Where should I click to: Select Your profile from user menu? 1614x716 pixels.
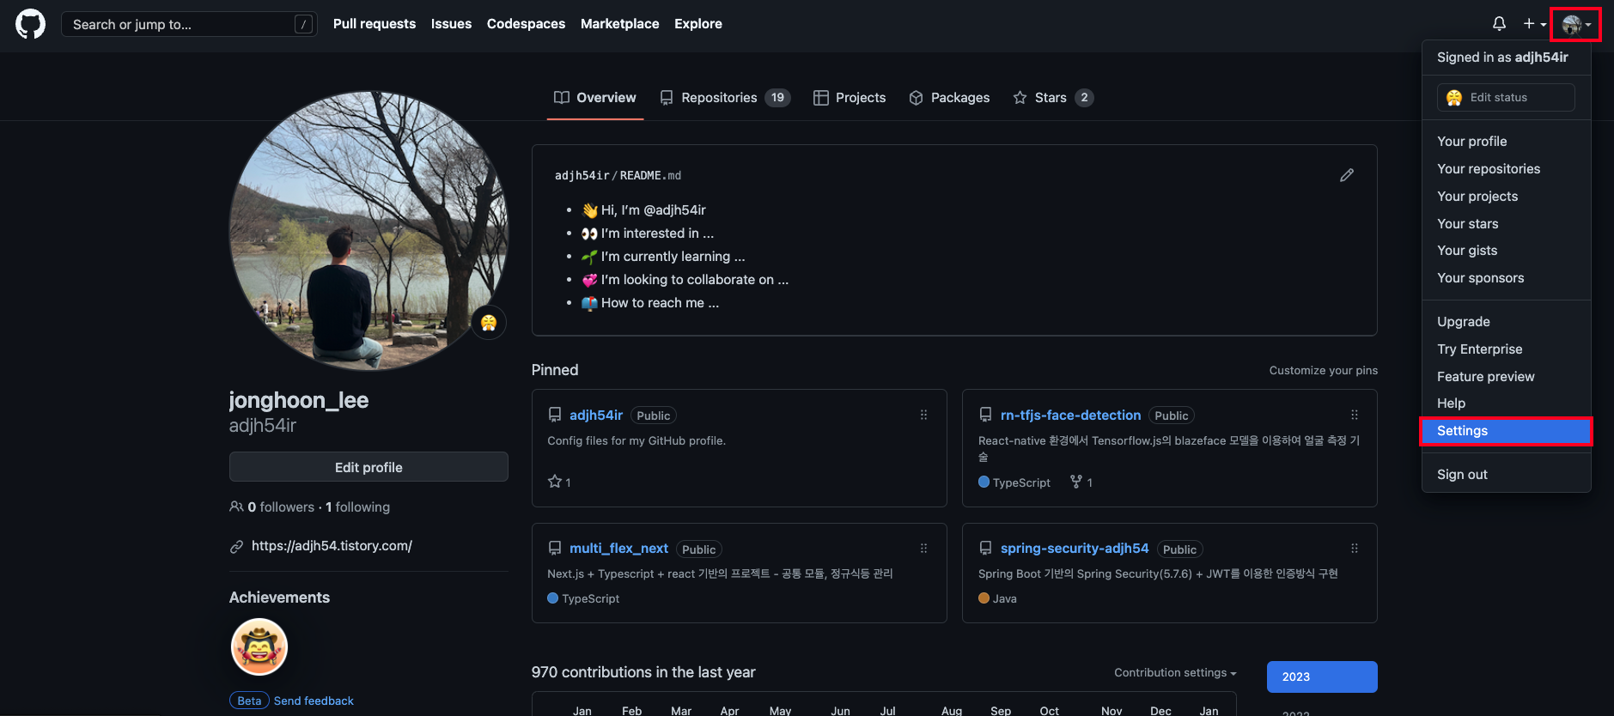(x=1507, y=142)
